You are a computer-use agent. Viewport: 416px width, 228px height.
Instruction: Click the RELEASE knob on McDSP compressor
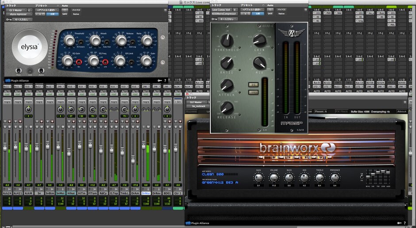(x=227, y=108)
